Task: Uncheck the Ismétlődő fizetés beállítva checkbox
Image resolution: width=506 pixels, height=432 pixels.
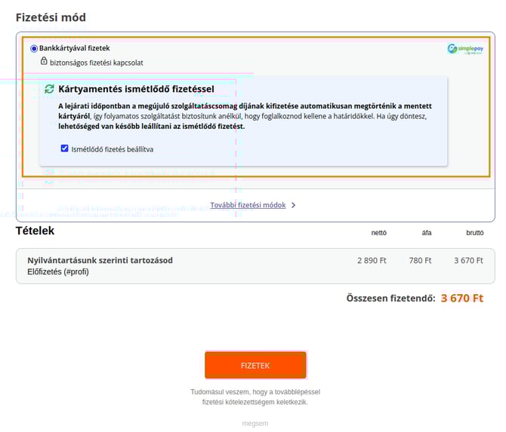Action: [65, 149]
